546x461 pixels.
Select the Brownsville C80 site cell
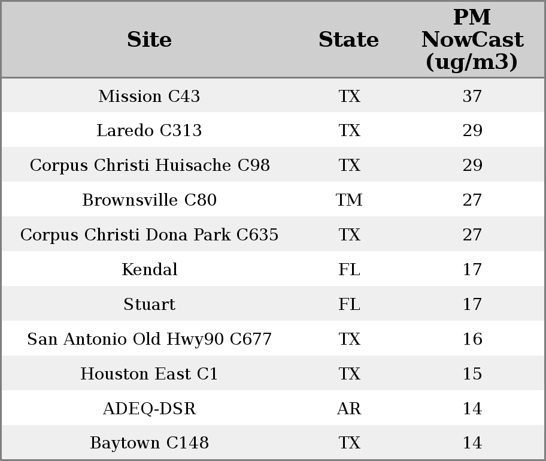149,200
